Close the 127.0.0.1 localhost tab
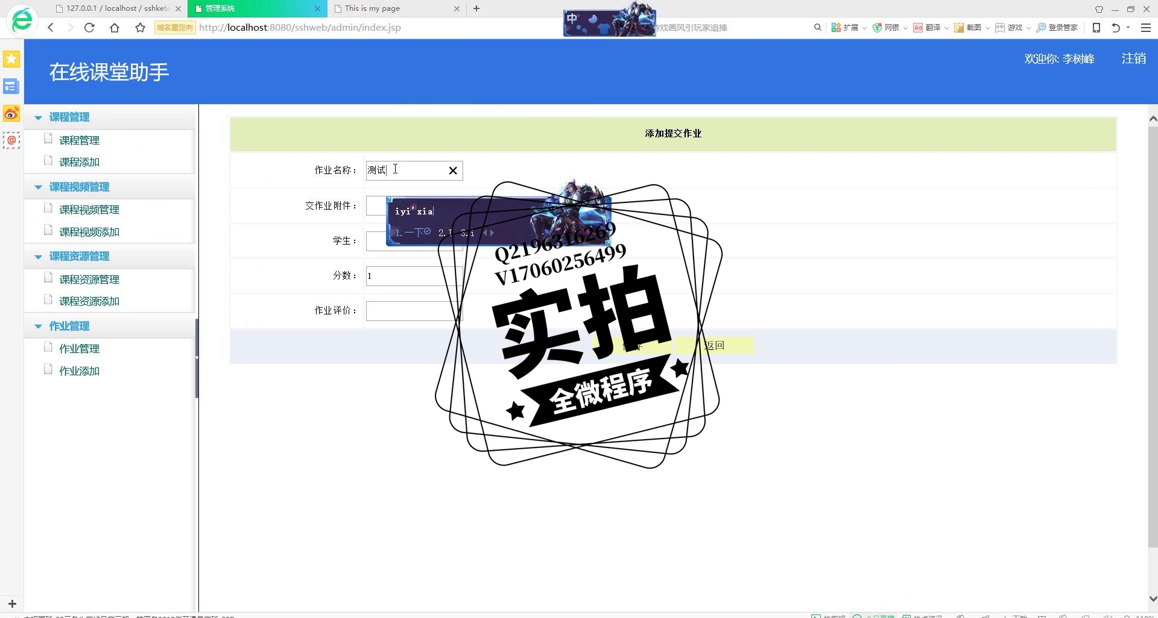Image resolution: width=1158 pixels, height=618 pixels. (178, 8)
